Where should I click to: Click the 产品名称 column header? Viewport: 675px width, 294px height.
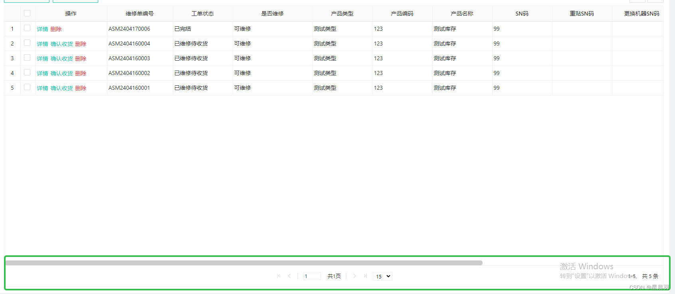click(462, 14)
